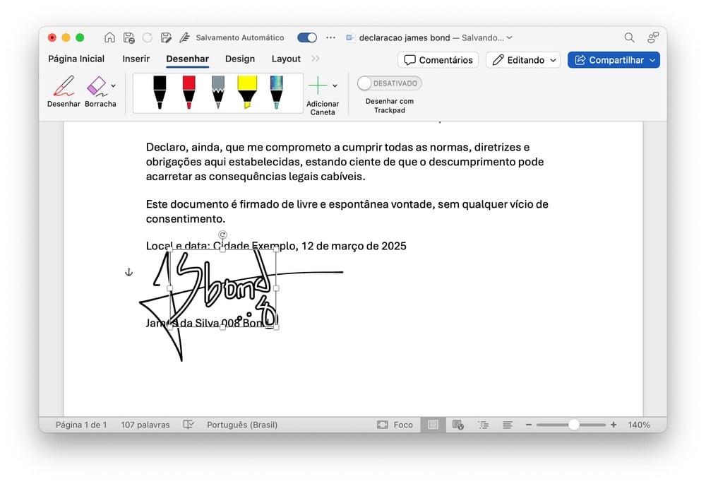Click the Comentários button
This screenshot has height=484, width=706.
pyautogui.click(x=438, y=60)
